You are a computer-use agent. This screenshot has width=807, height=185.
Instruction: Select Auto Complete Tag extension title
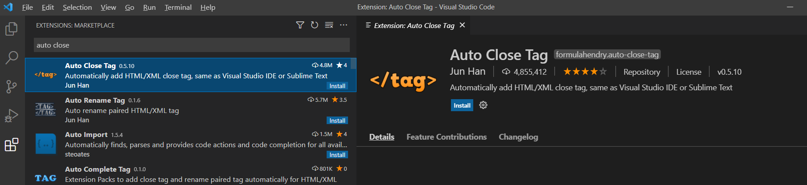[x=98, y=169]
